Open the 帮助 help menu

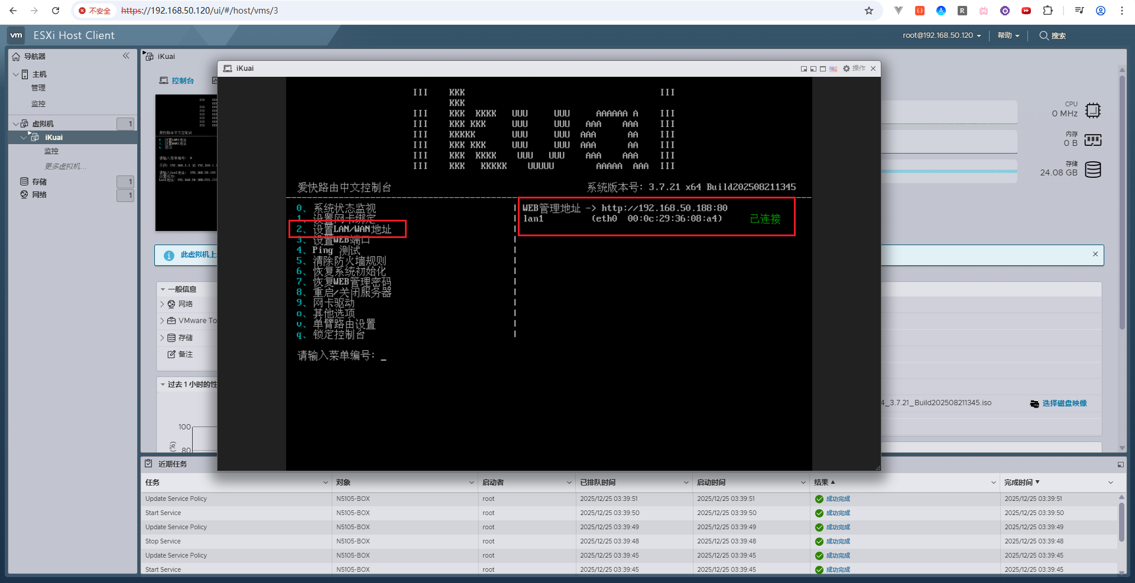1008,35
